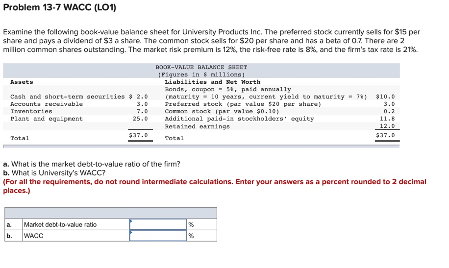449x268 pixels.
Task: Select the Retained earnings line item
Action: (x=197, y=126)
